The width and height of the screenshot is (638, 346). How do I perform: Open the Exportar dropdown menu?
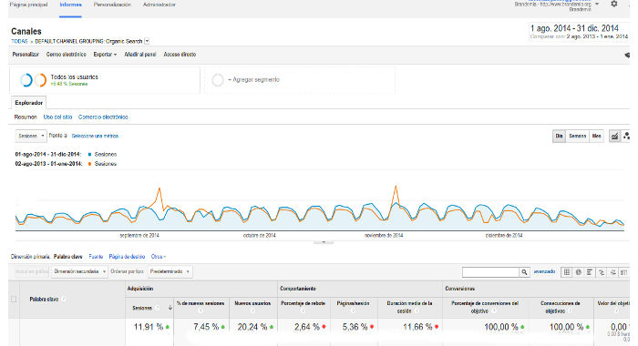coord(105,55)
